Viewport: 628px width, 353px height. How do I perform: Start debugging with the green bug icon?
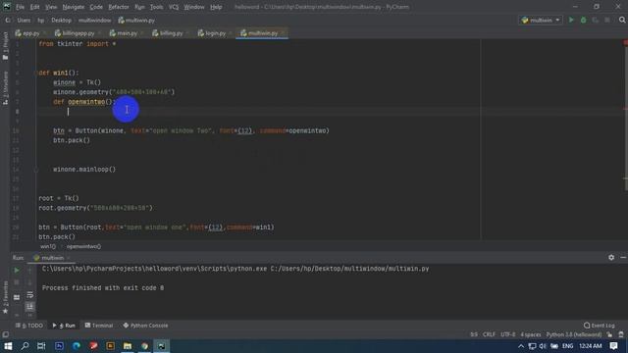pyautogui.click(x=583, y=20)
